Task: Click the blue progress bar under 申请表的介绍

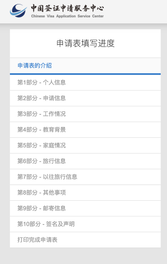Action: click(85, 74)
